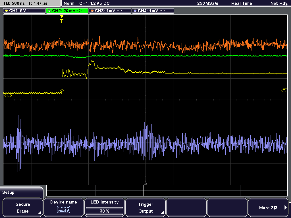
Task: Click the yellow trigger position T marker
Action: (62, 19)
